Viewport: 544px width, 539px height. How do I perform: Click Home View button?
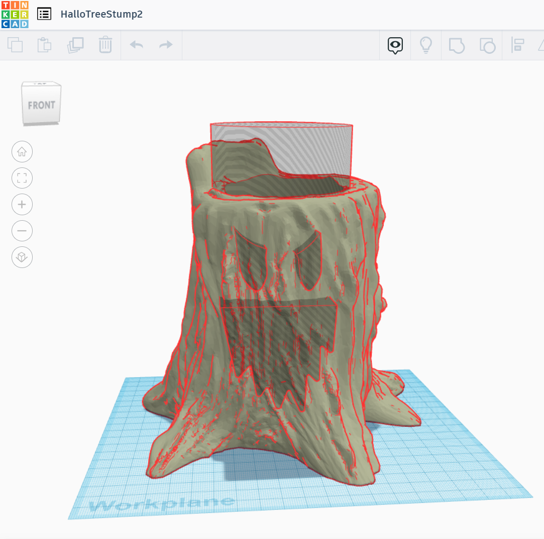[x=22, y=151]
